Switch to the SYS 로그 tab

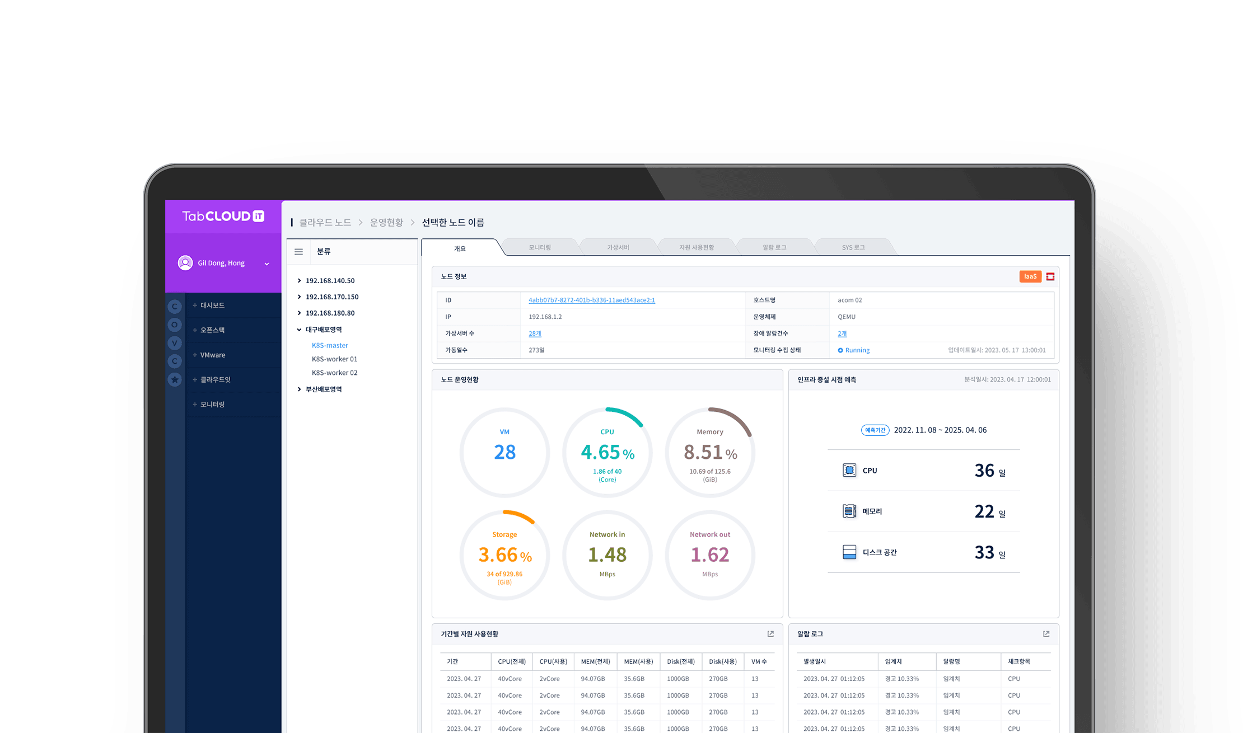(853, 247)
